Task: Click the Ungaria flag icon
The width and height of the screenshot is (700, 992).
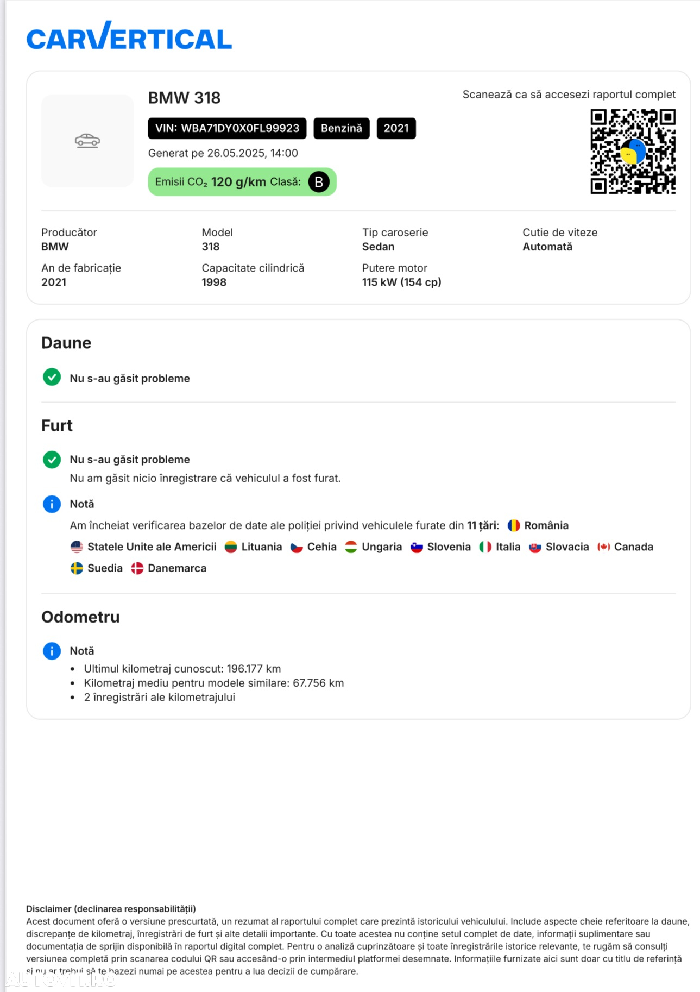Action: click(x=351, y=547)
